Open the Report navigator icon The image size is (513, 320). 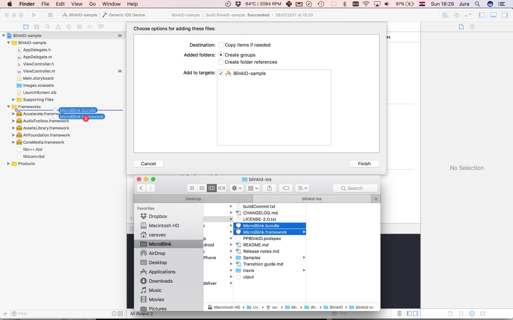[x=101, y=27]
